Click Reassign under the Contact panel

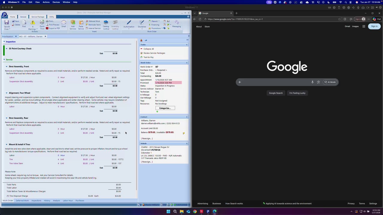[x=147, y=139]
